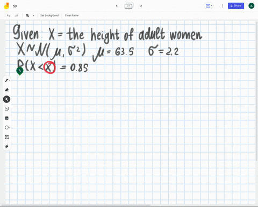The height and width of the screenshot is (207, 258).
Task: Open the Jamboard home logo
Action: click(6, 6)
